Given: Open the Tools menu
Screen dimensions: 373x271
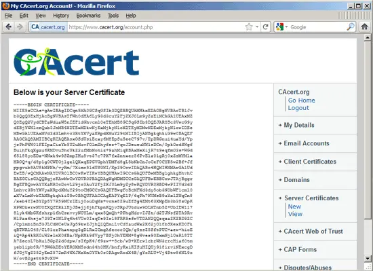Looking at the screenshot, I should (x=113, y=16).
